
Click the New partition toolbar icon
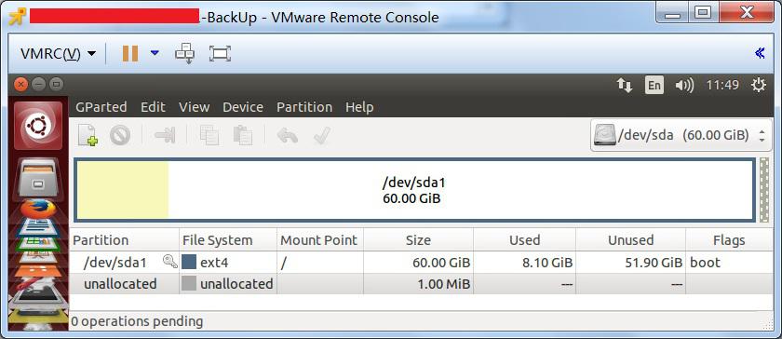pyautogui.click(x=88, y=135)
